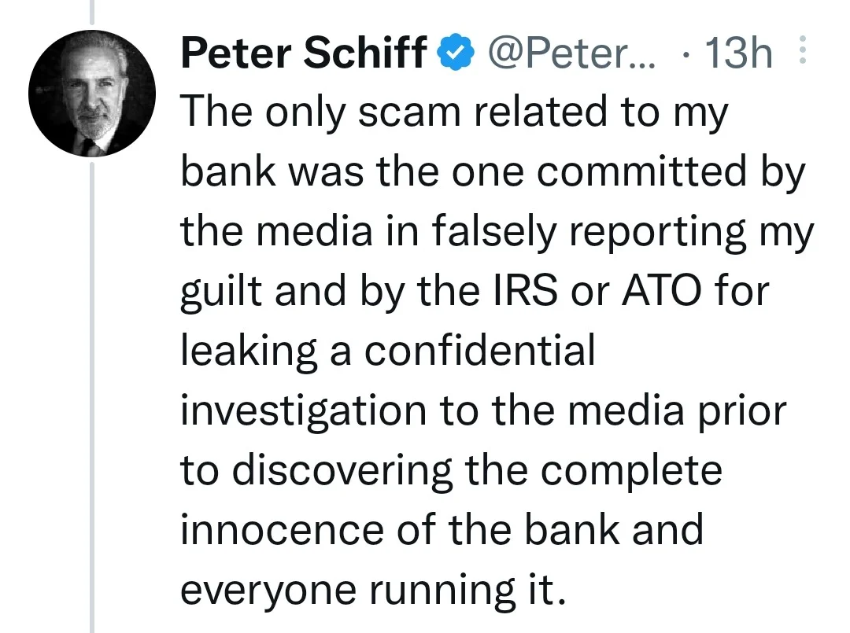Click the phrase 'everyone running it.'
This screenshot has height=633, width=850.
[x=373, y=590]
